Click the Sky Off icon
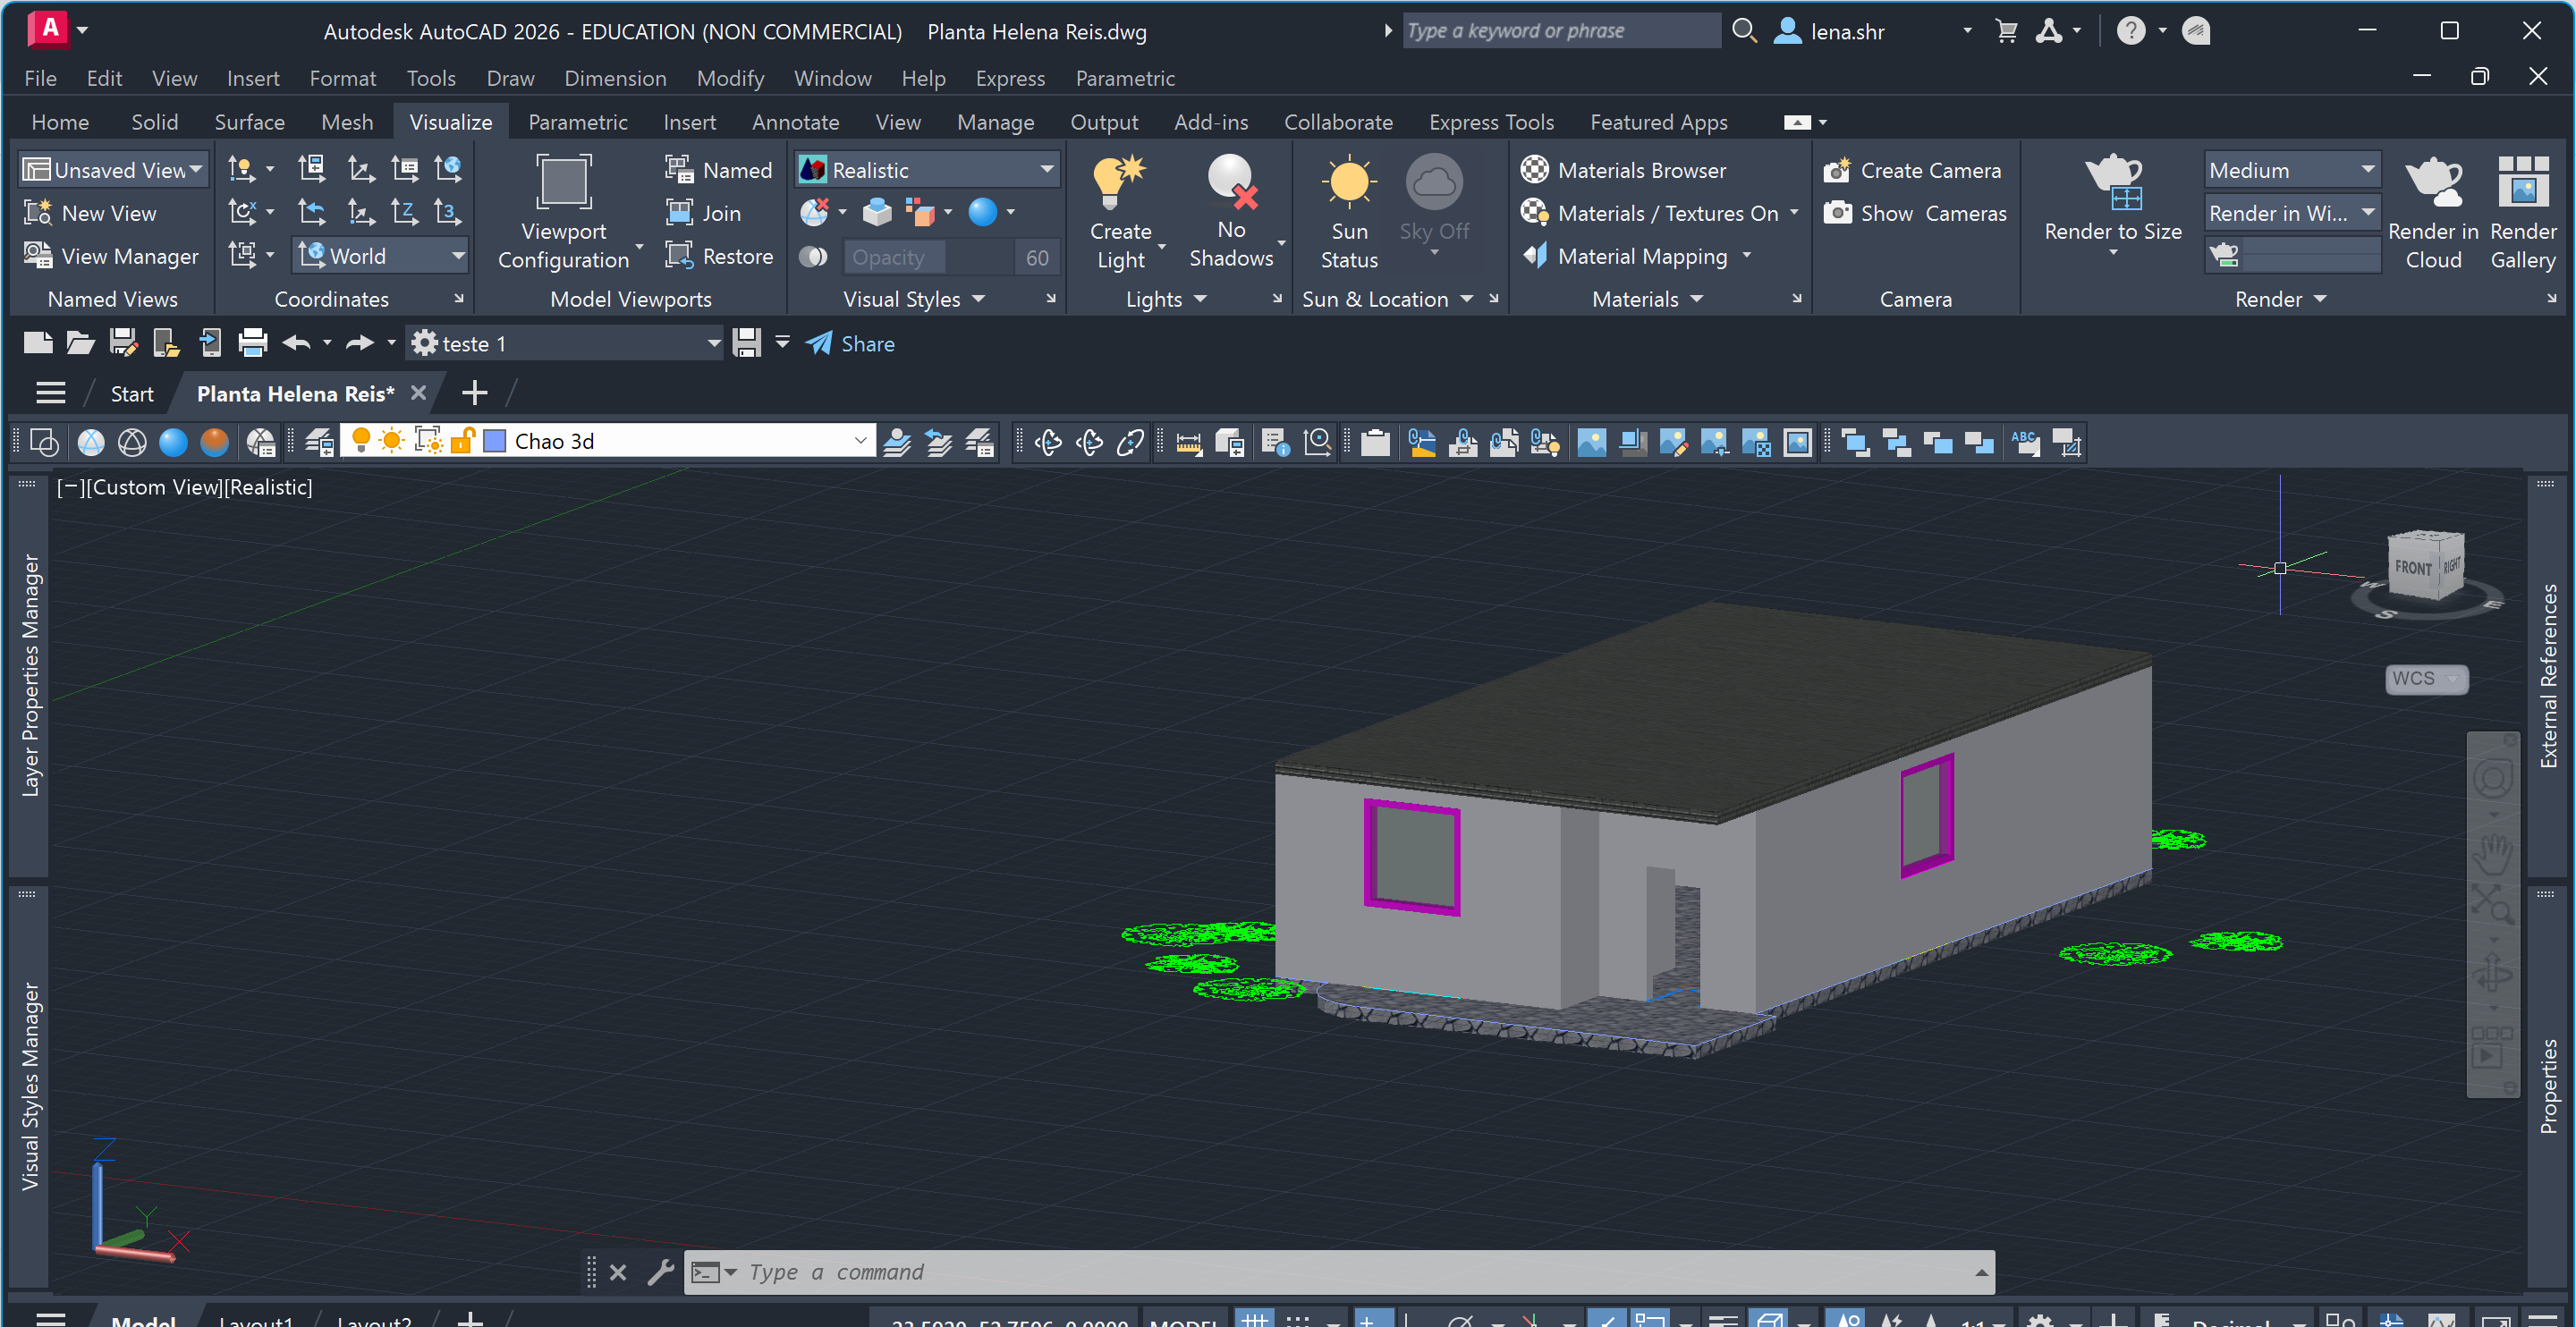Viewport: 2576px width, 1327px height. click(x=1433, y=182)
